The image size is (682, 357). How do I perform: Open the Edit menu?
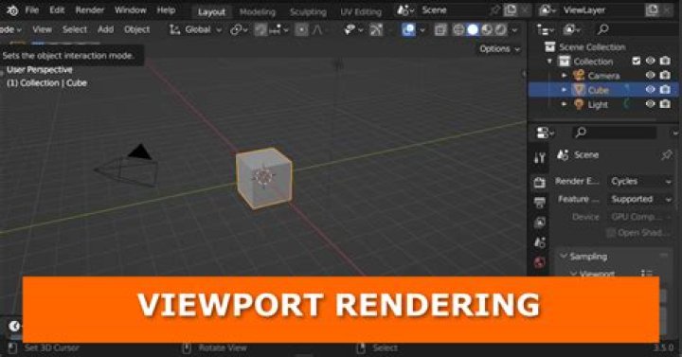(57, 10)
